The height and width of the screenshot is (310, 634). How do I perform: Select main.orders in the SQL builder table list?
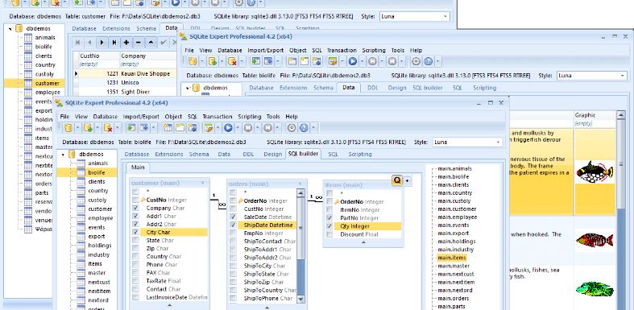454,298
